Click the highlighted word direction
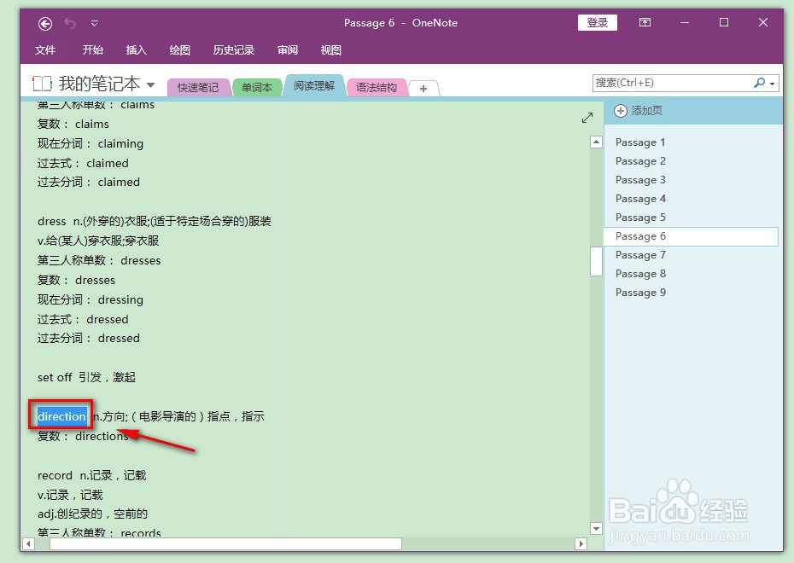 (61, 416)
